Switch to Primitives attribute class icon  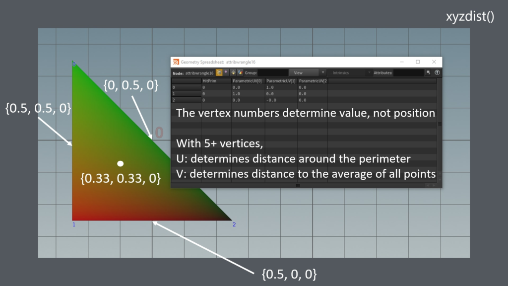pyautogui.click(x=233, y=72)
